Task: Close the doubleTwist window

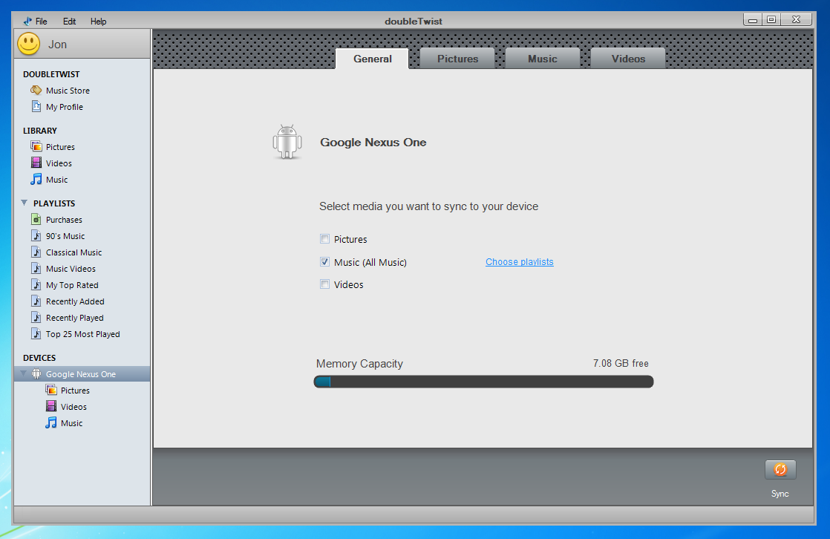Action: tap(796, 19)
